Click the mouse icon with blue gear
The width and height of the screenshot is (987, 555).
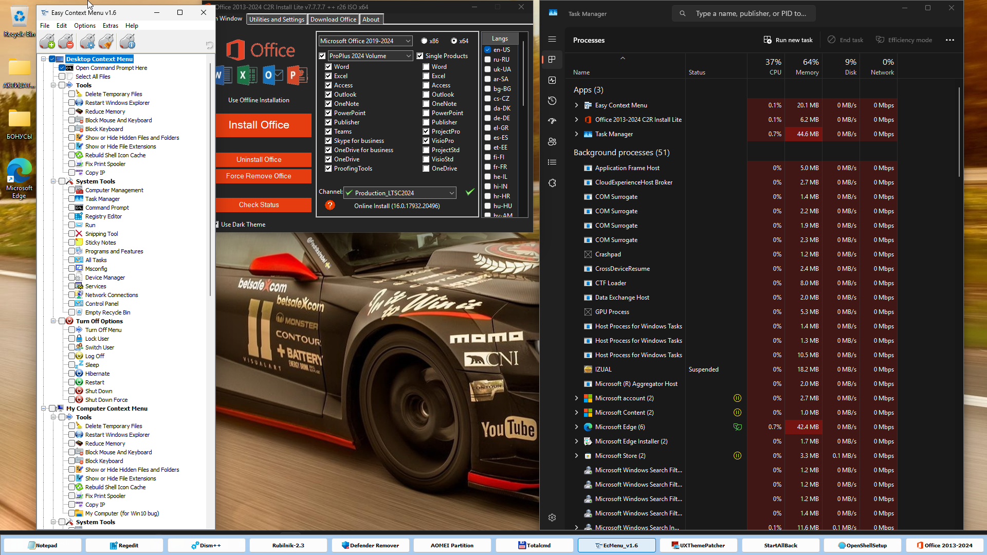88,42
